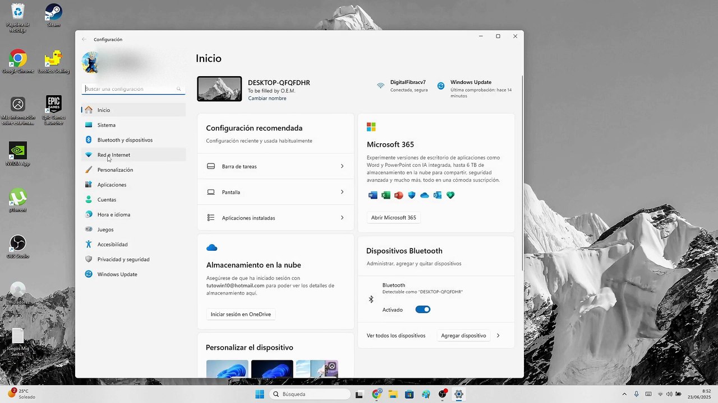Select the Steam desktop shortcut
The height and width of the screenshot is (403, 718).
53,16
